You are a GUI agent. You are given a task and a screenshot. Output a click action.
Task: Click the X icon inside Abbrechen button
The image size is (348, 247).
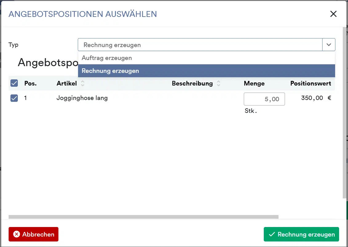coord(17,234)
